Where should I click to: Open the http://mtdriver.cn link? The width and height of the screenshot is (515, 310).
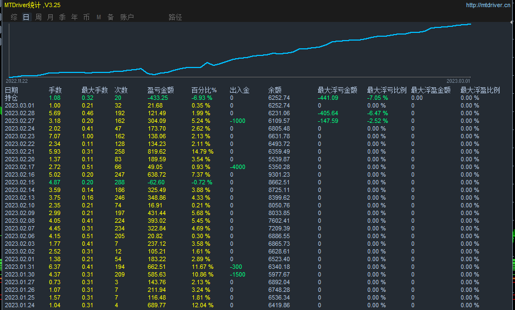488,5
